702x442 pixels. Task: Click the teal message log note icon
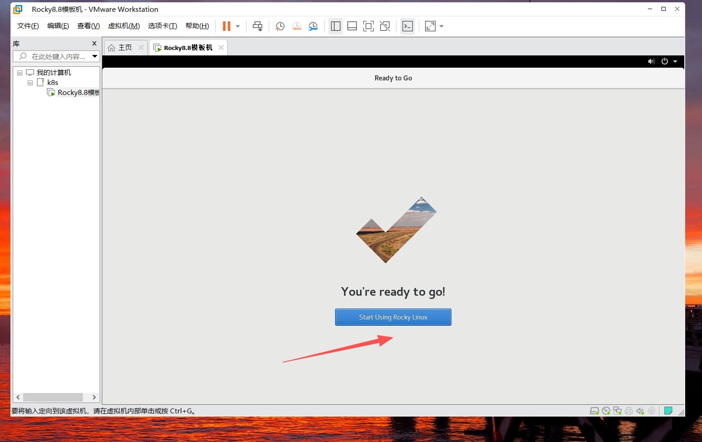coord(668,411)
